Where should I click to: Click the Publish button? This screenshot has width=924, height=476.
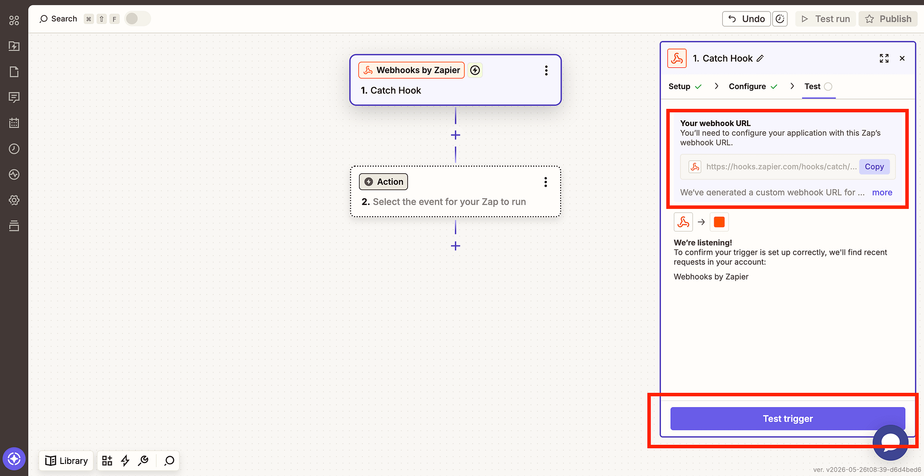[888, 19]
